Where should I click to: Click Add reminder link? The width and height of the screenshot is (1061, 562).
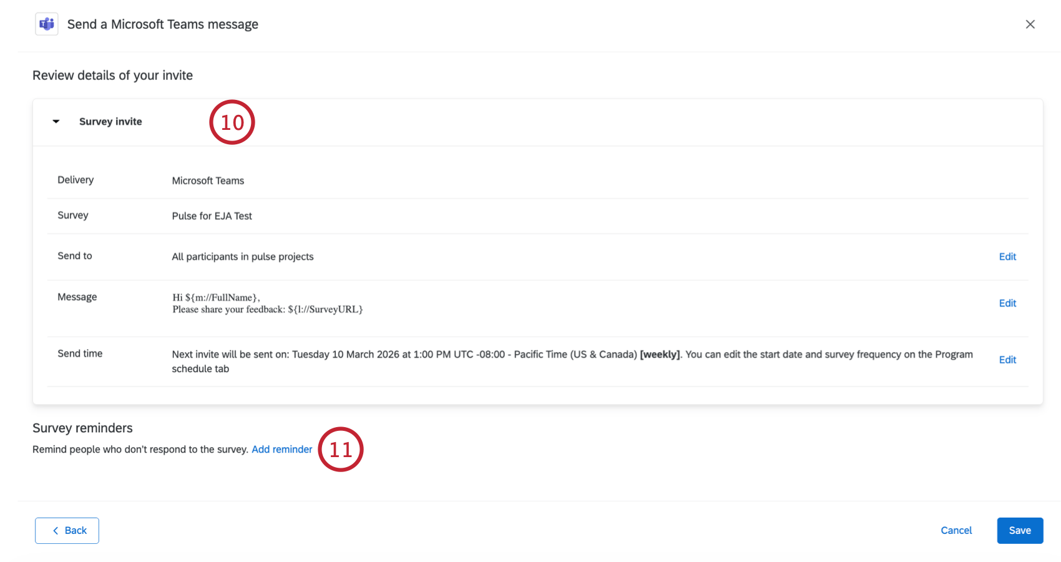pyautogui.click(x=281, y=450)
